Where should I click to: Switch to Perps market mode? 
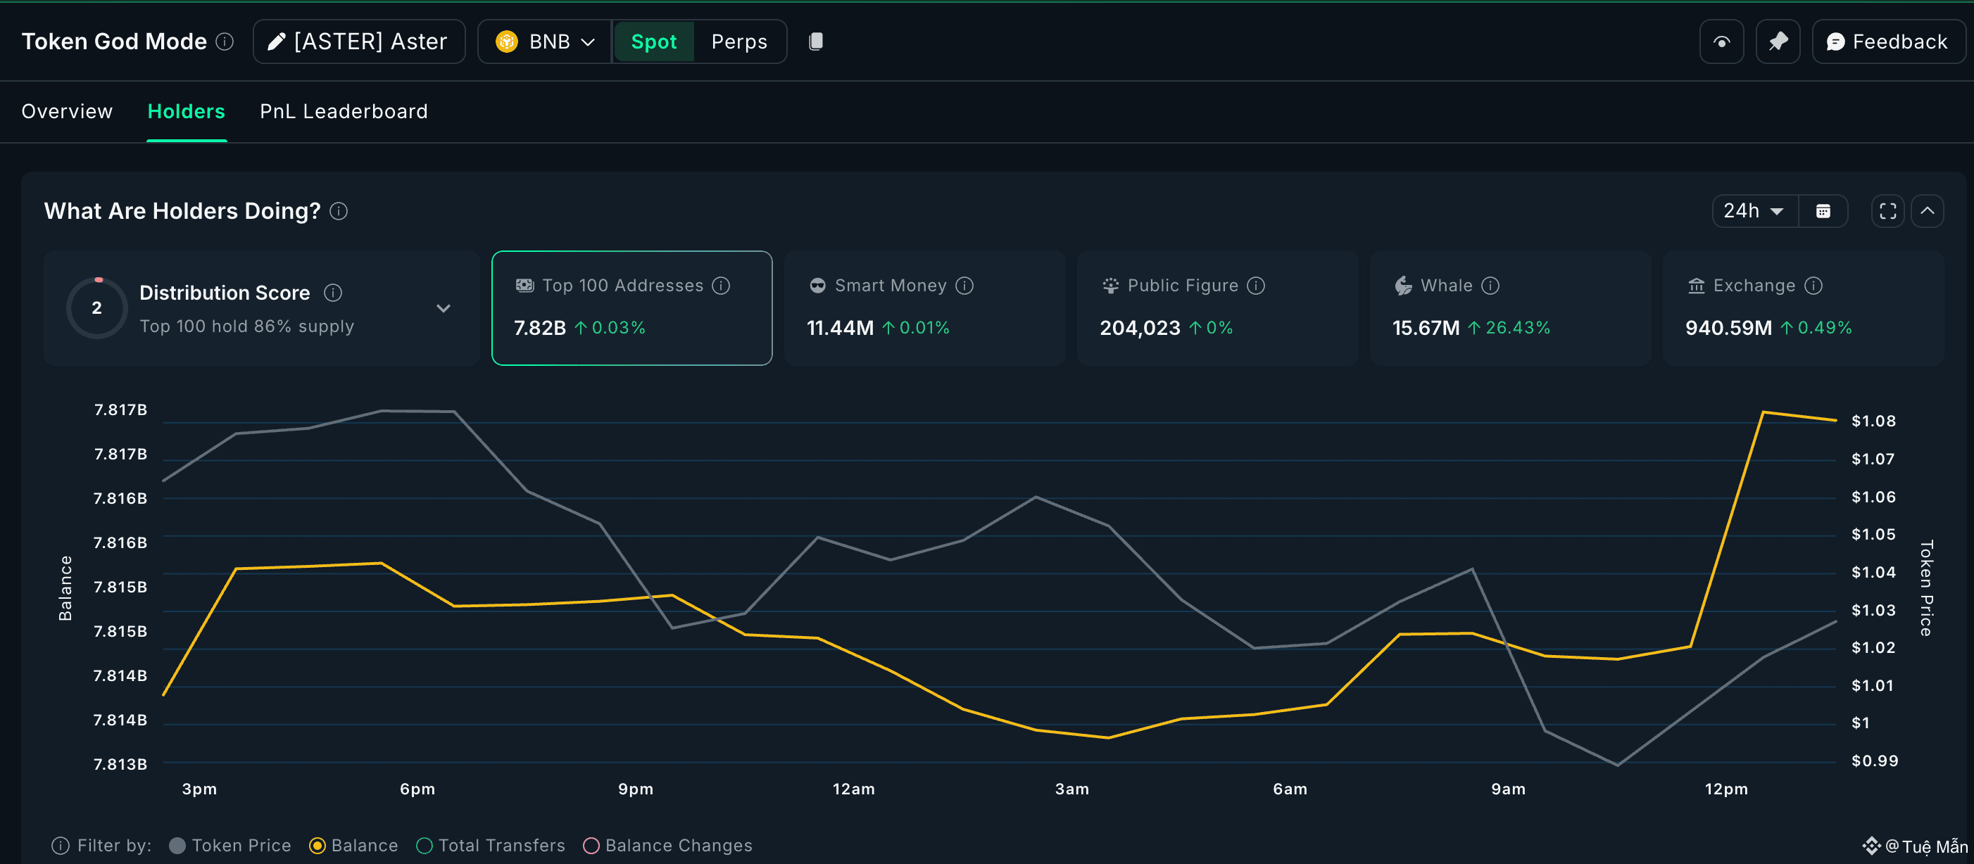[738, 42]
